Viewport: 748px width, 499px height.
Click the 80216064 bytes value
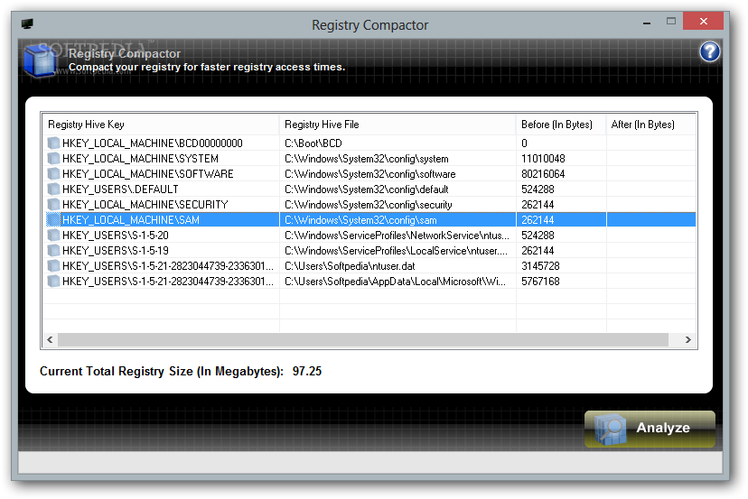pyautogui.click(x=543, y=173)
